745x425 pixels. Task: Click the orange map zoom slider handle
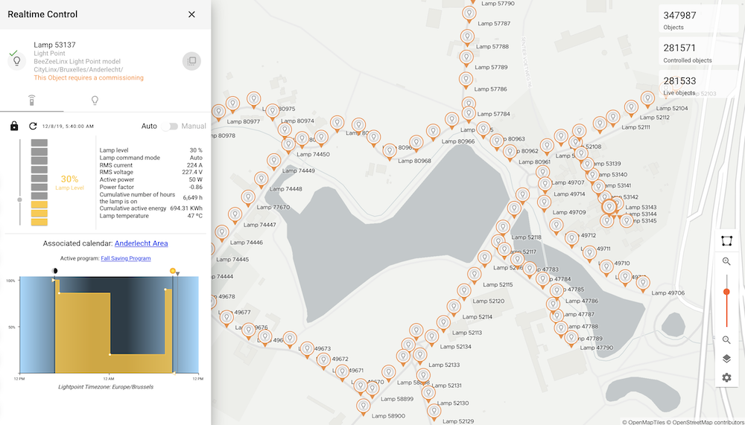tap(726, 292)
